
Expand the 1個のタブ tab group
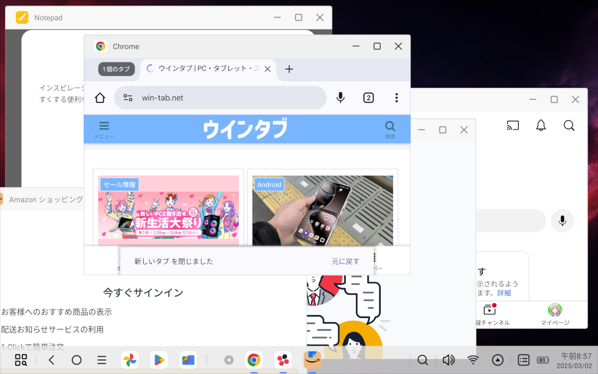click(x=116, y=69)
